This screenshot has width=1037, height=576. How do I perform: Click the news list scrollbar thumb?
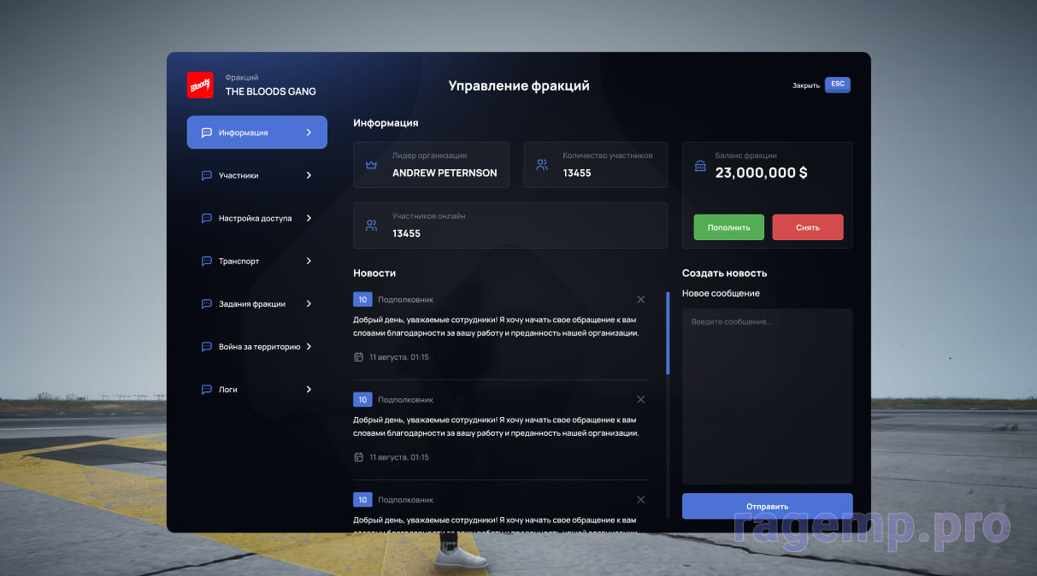pyautogui.click(x=668, y=333)
